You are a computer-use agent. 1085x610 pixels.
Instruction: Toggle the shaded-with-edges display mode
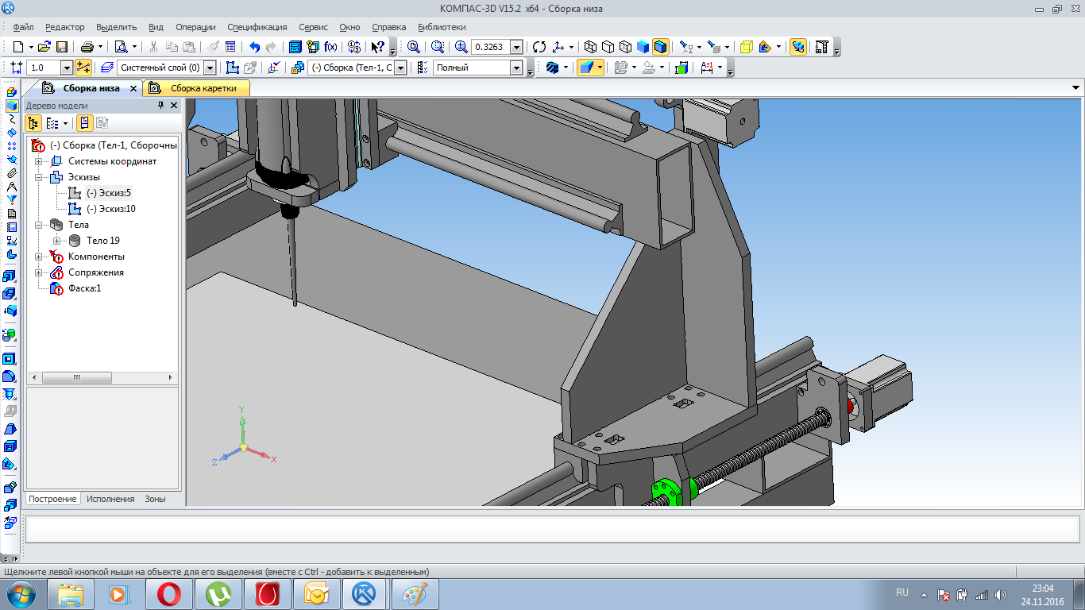tap(661, 47)
